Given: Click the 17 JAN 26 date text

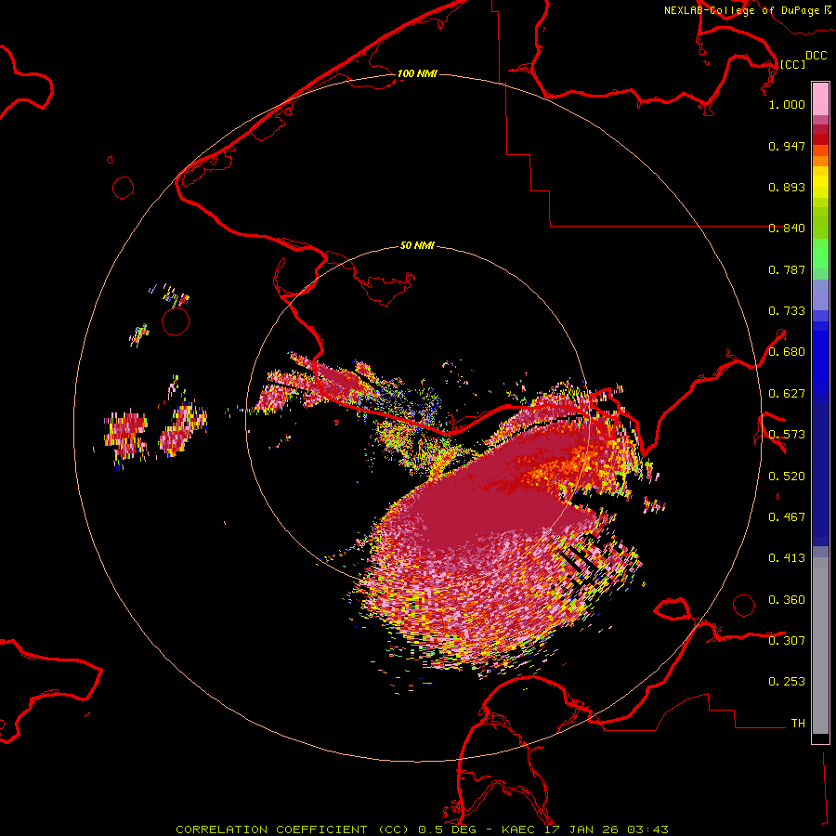Looking at the screenshot, I should 582,829.
